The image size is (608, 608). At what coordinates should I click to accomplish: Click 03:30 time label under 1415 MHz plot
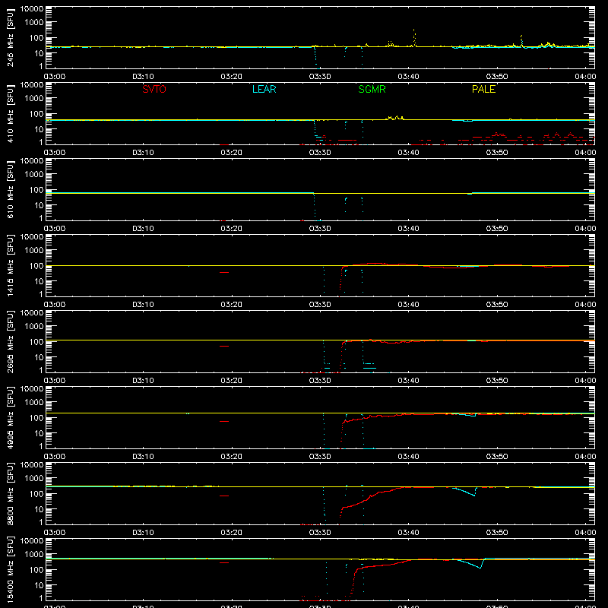point(320,305)
